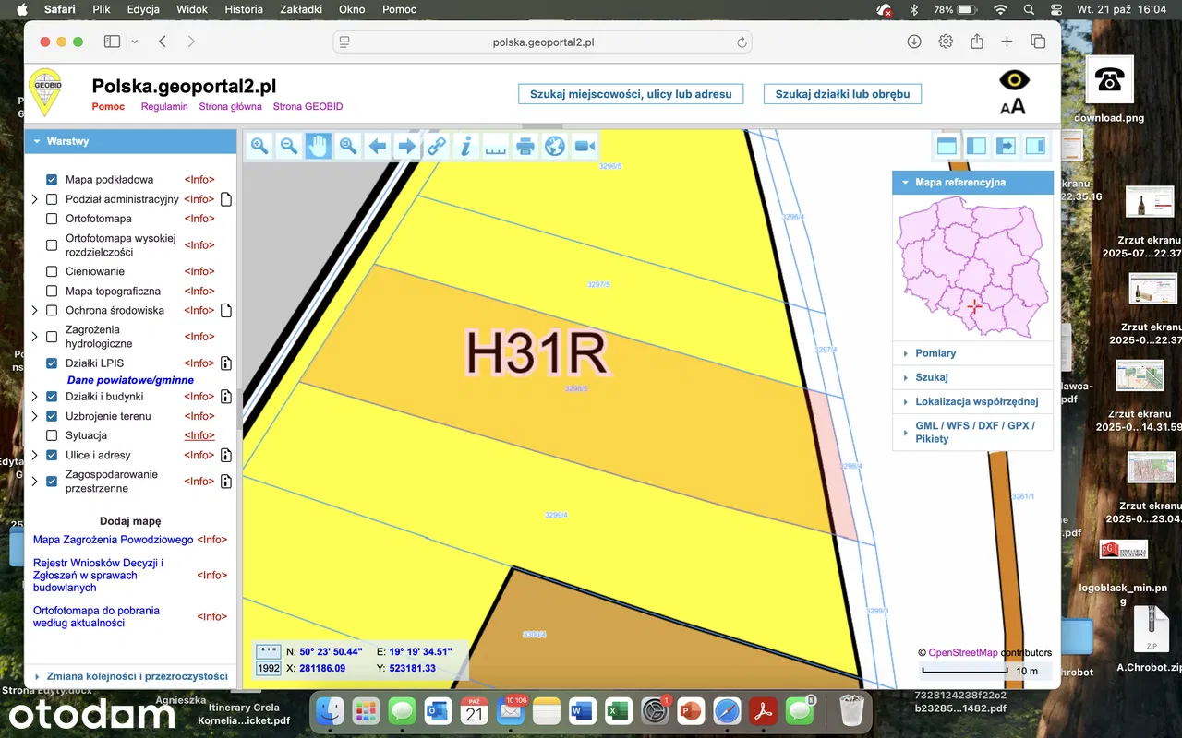Image resolution: width=1182 pixels, height=738 pixels.
Task: Select the object info 'i' tool
Action: click(466, 146)
